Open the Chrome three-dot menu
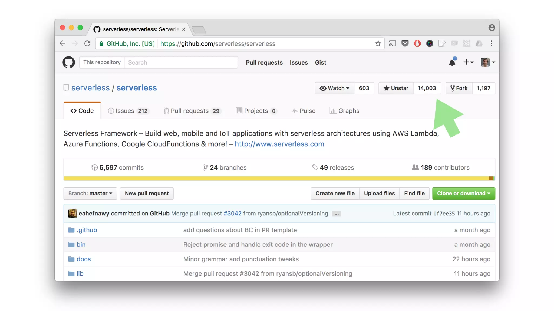Viewport: 554px width, 311px height. [491, 43]
